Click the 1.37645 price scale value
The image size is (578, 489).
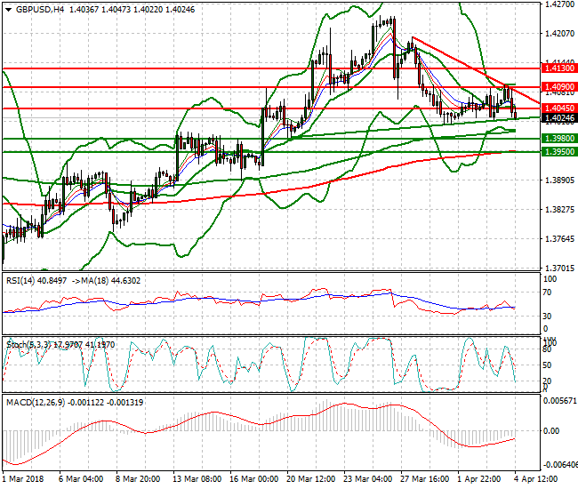559,239
